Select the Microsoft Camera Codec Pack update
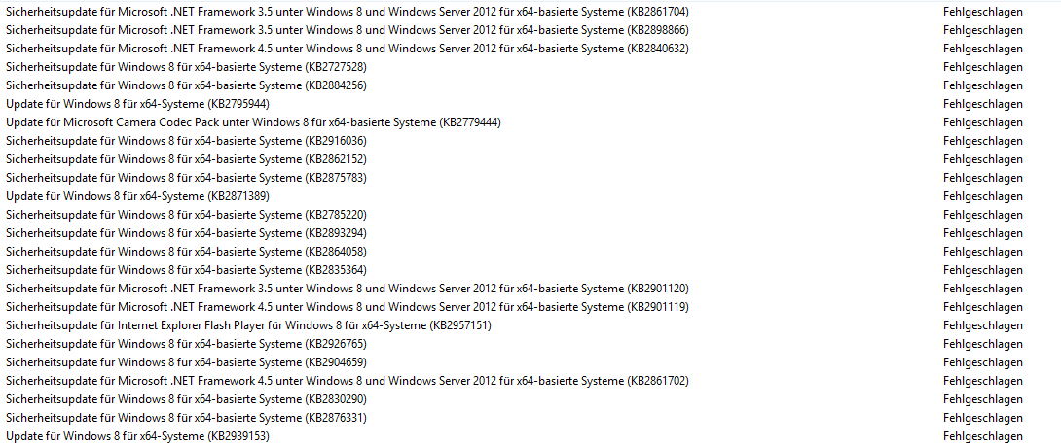The image size is (1061, 444). coord(253,122)
